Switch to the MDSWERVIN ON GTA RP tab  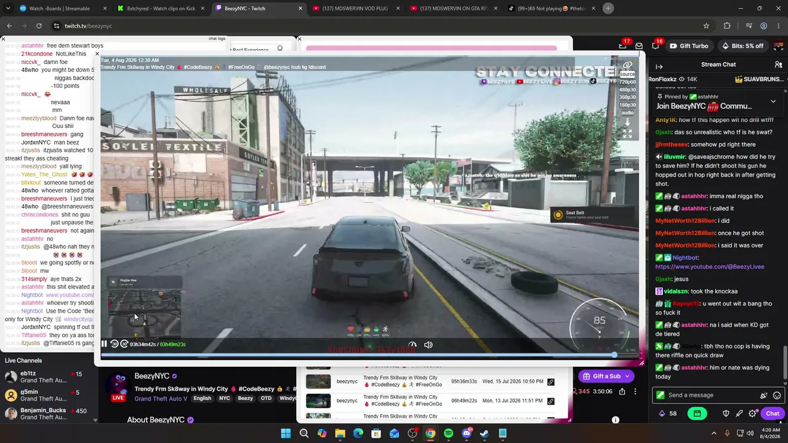point(453,9)
